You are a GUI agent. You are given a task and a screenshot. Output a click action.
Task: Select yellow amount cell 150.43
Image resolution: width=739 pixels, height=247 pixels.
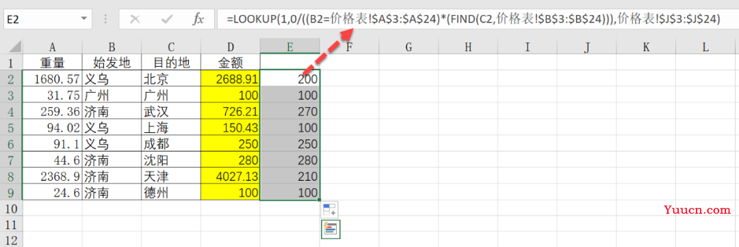(231, 128)
